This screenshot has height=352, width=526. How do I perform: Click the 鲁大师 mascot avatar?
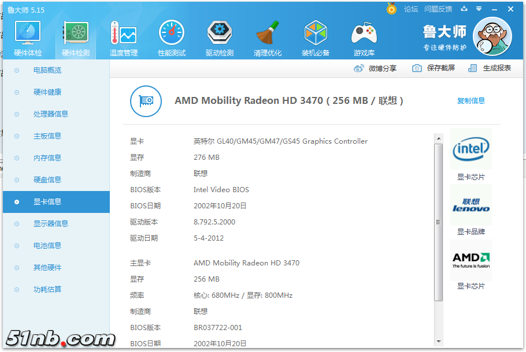(492, 36)
